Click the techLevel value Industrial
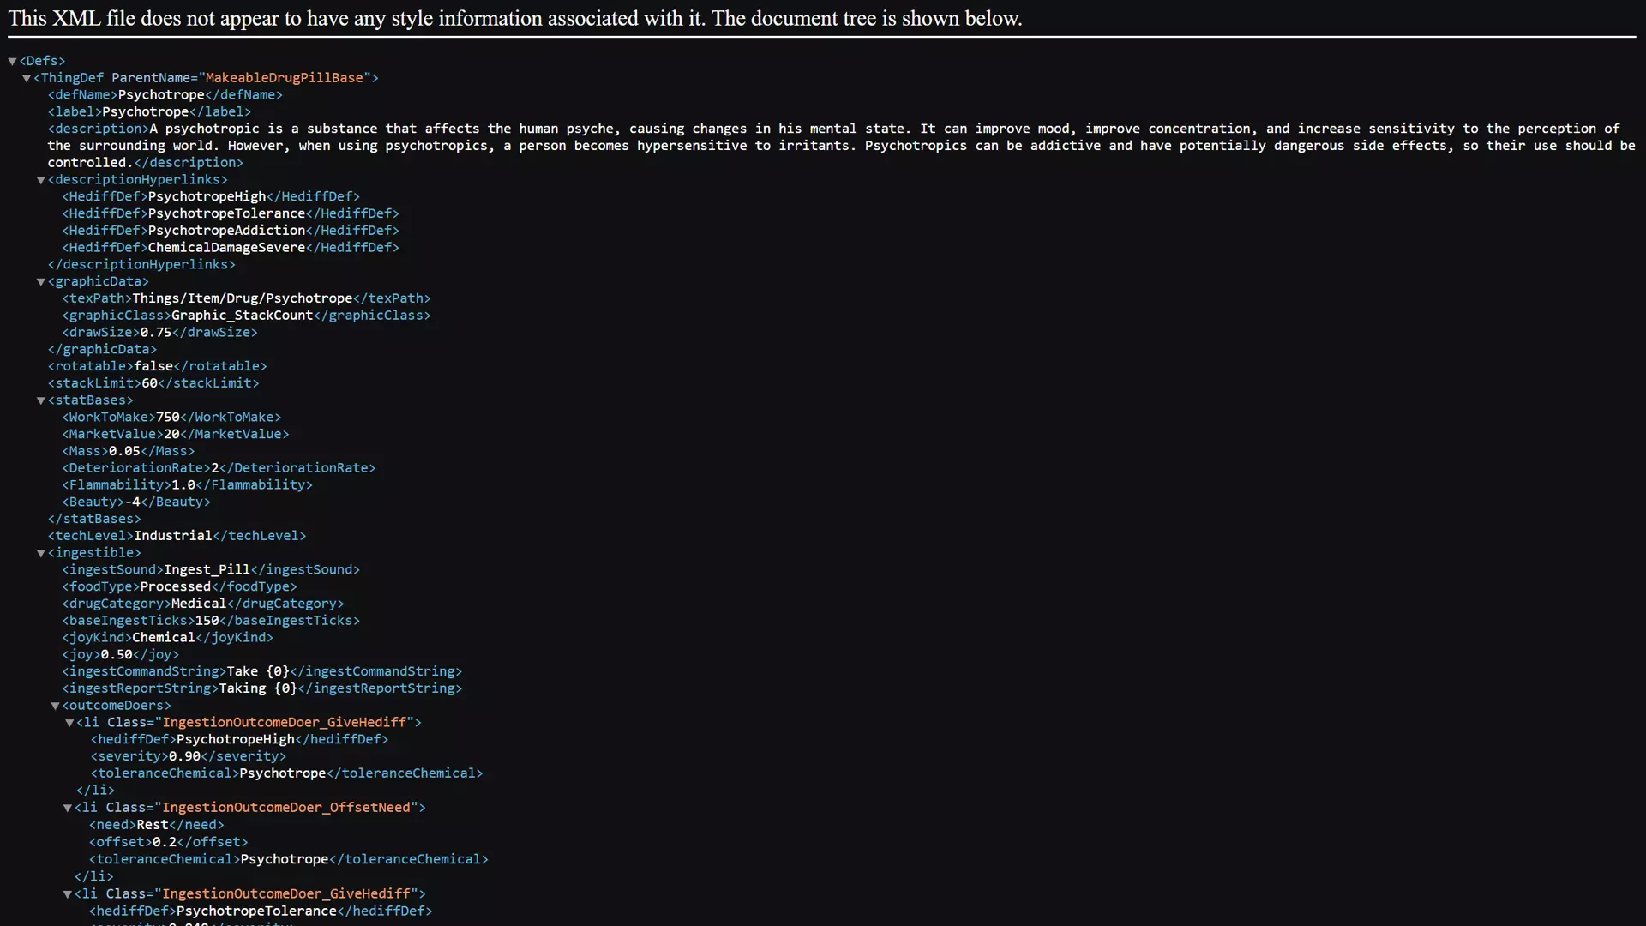This screenshot has width=1646, height=926. tap(172, 536)
